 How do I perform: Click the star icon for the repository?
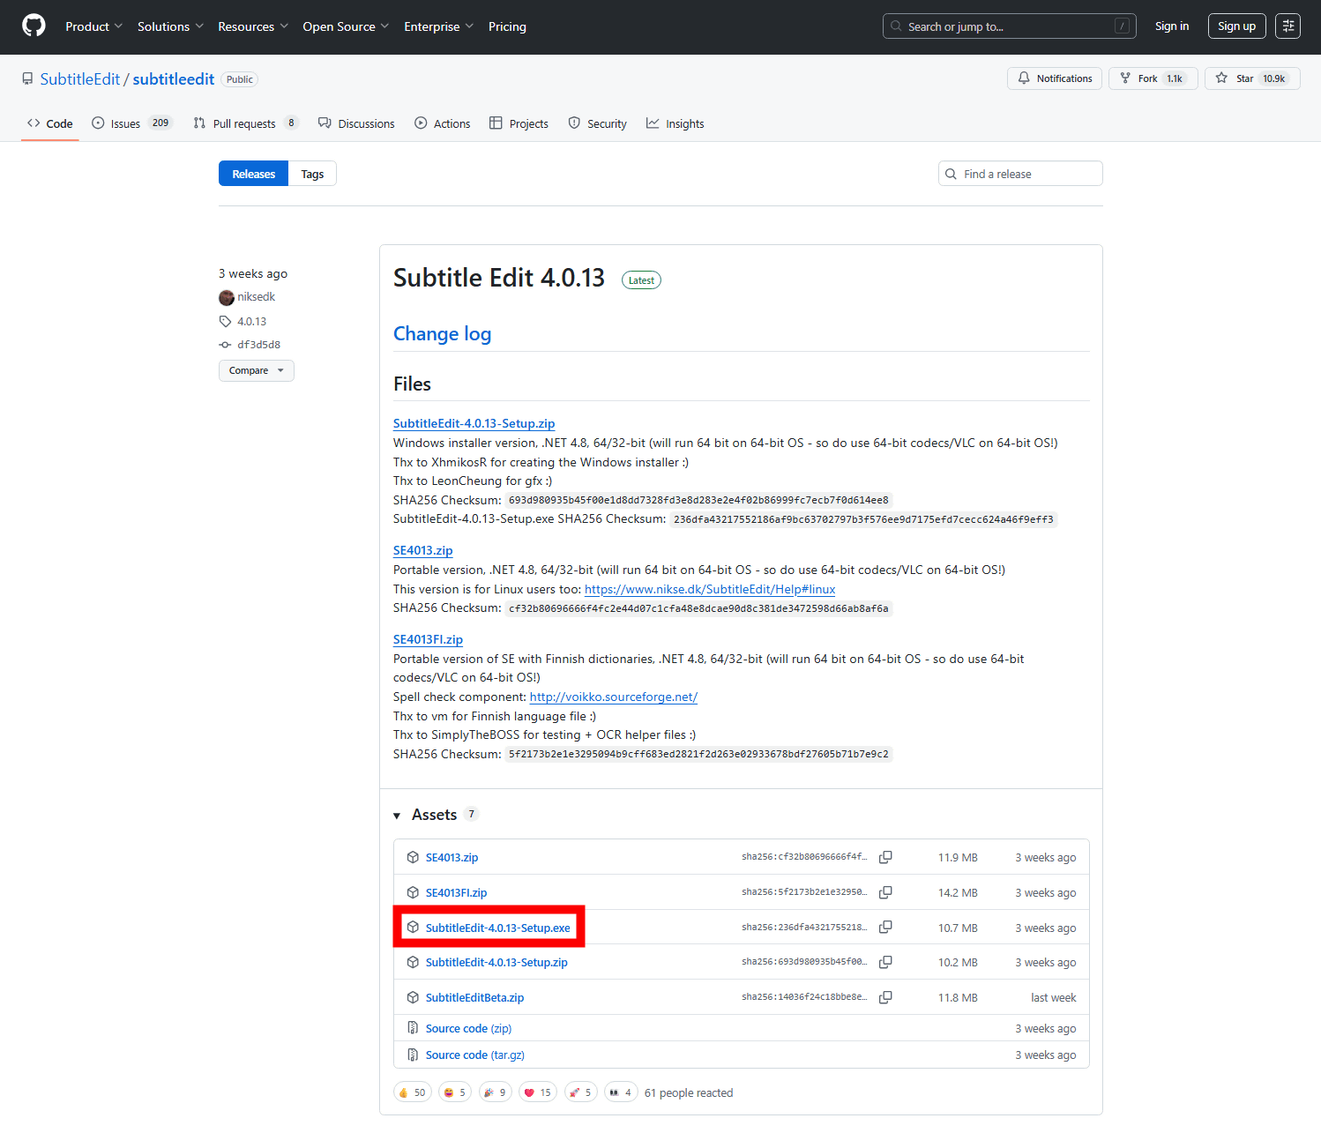click(1221, 78)
